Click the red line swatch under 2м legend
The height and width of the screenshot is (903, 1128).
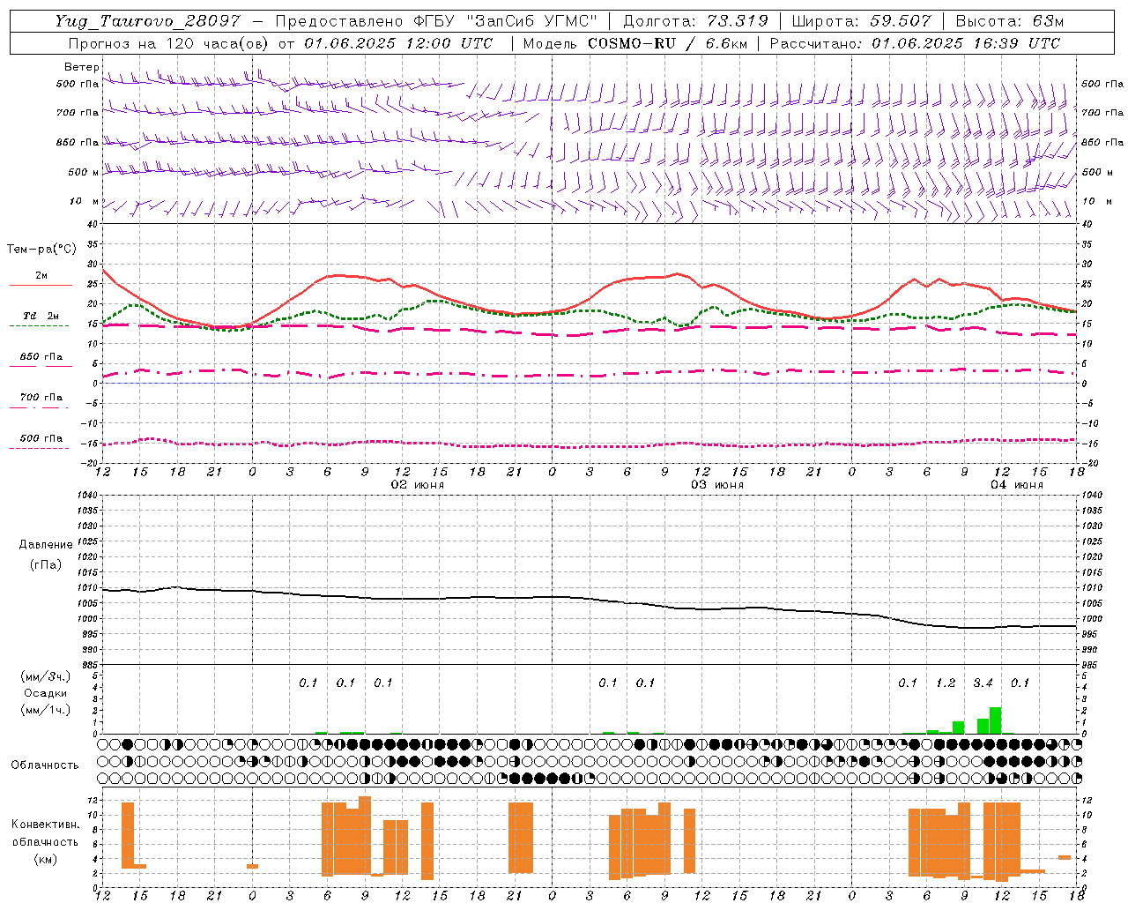point(41,286)
